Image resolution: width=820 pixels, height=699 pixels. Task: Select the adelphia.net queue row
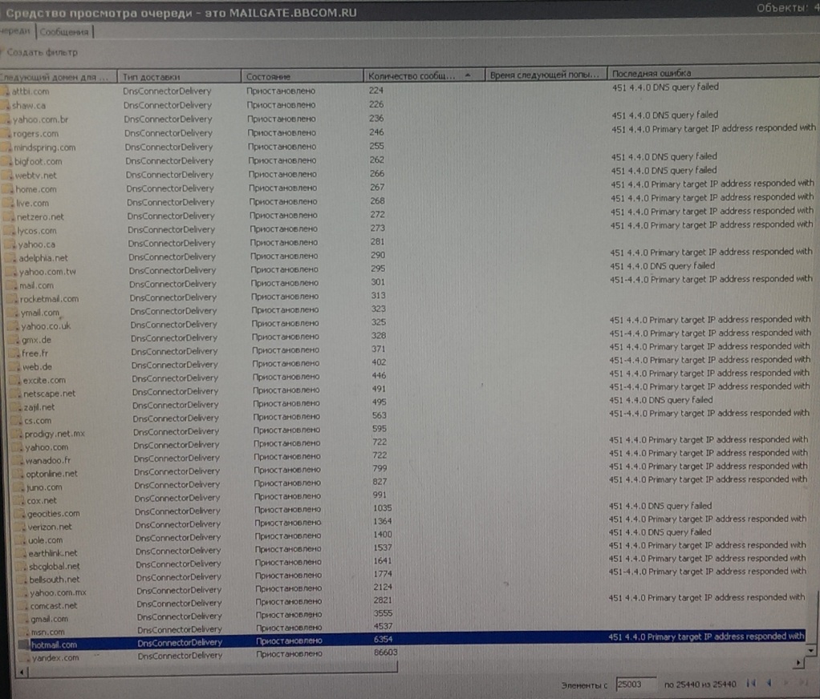click(408, 256)
